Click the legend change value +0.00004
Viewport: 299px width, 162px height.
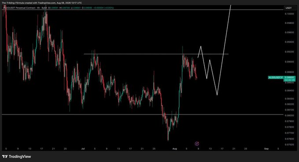click(99, 8)
